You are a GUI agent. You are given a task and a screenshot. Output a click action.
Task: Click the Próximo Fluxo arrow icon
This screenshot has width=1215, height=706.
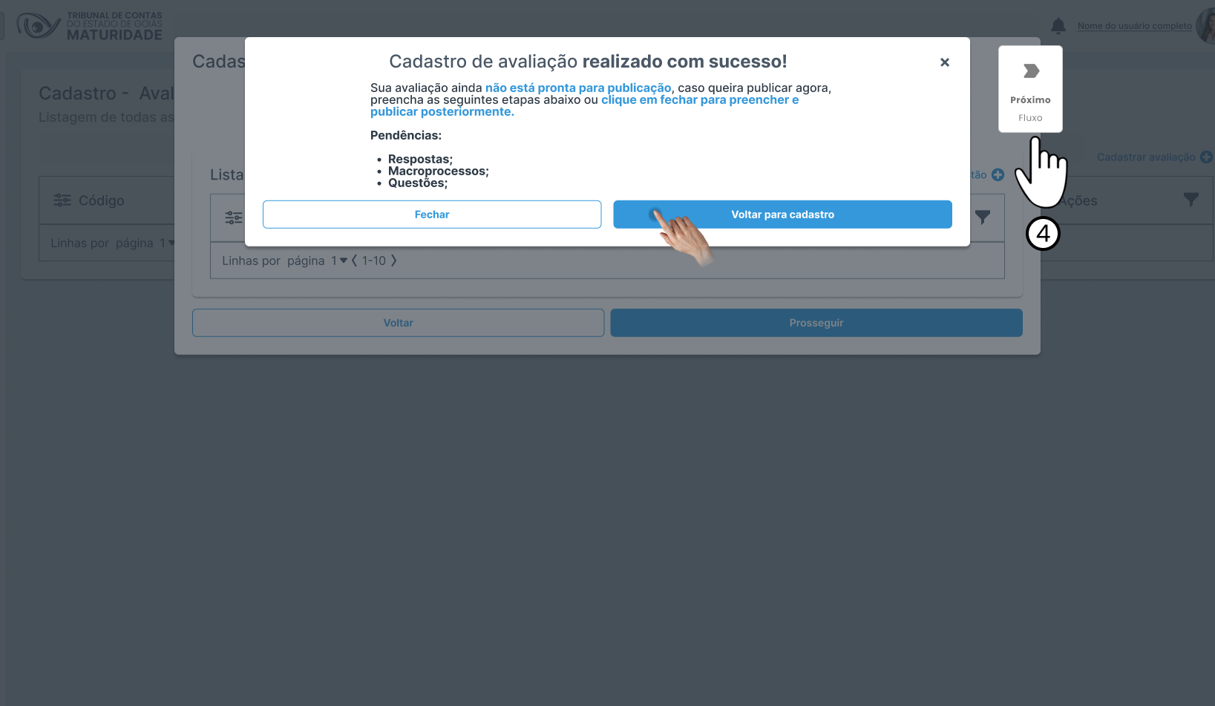[x=1031, y=71]
